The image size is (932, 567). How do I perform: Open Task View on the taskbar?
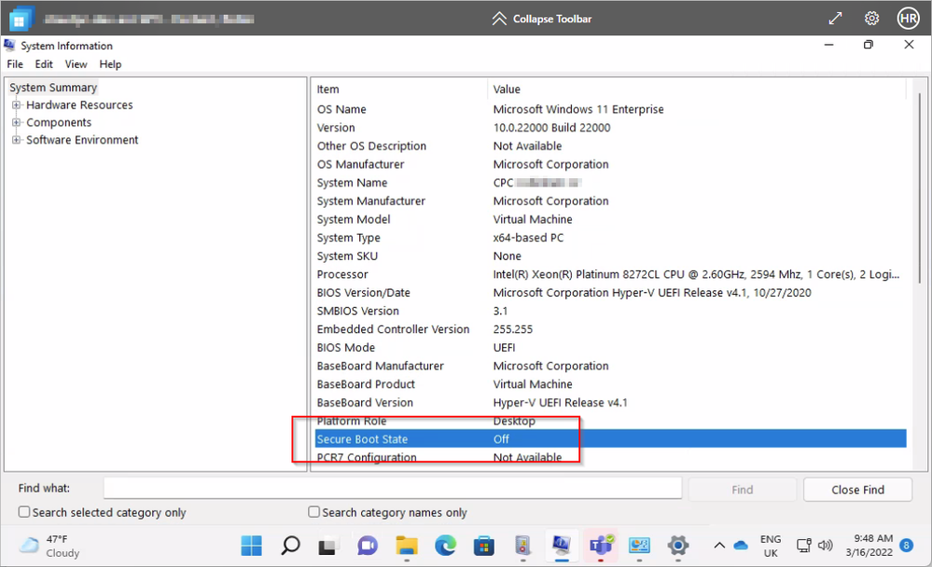tap(328, 545)
